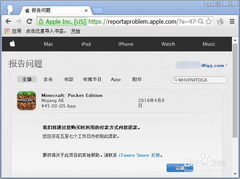Bookmark this page with the star icon
The width and height of the screenshot is (240, 179).
click(x=209, y=22)
